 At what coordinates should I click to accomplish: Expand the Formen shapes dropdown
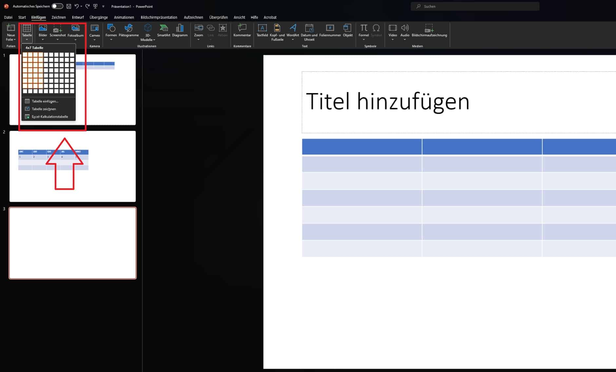(x=111, y=40)
